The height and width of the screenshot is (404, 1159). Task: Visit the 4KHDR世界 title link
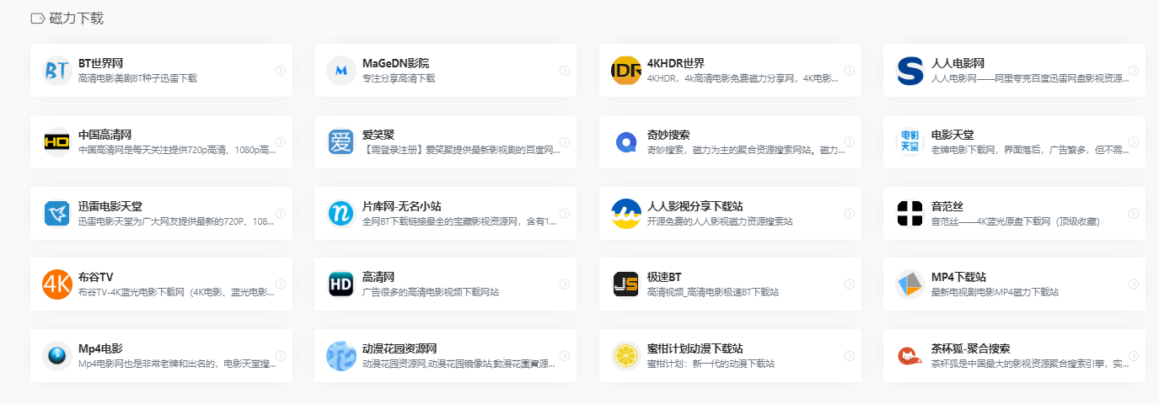point(676,63)
